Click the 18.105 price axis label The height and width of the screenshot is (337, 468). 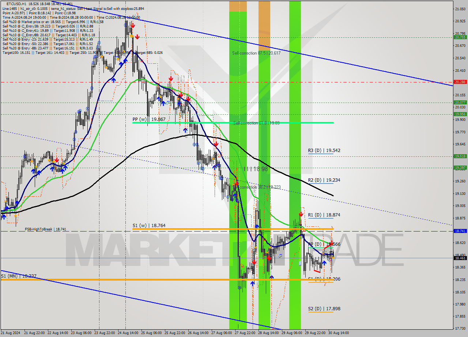click(460, 292)
